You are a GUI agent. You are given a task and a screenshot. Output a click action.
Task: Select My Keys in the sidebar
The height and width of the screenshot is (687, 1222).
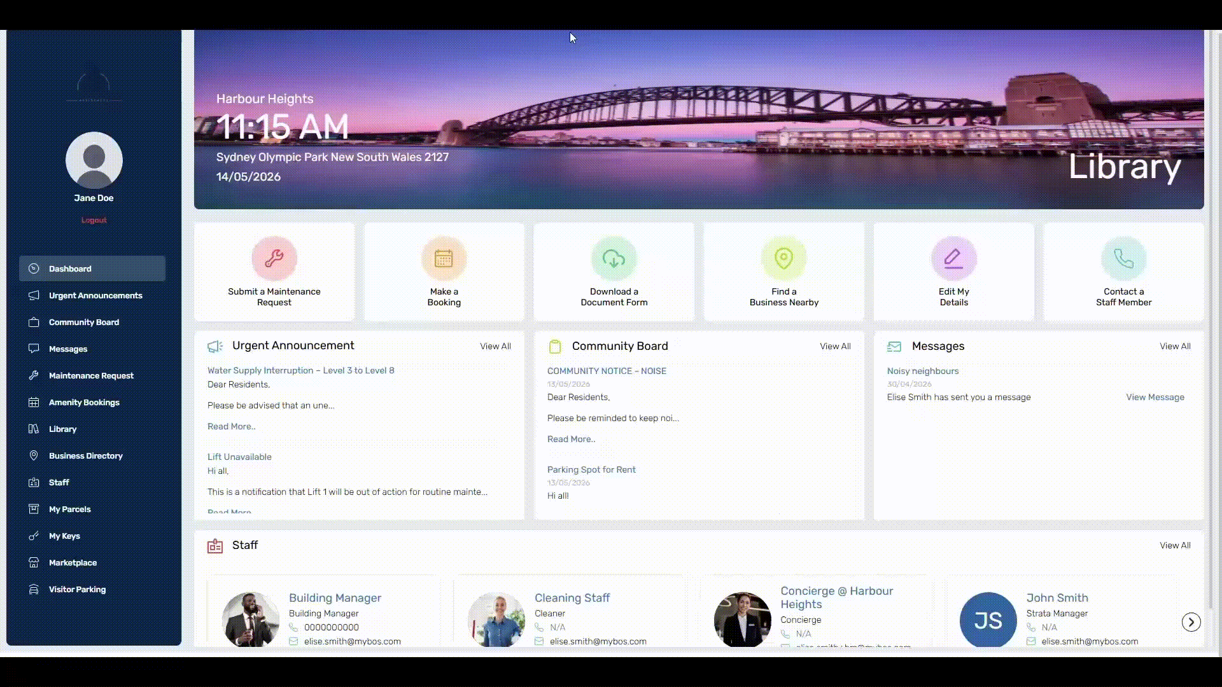[x=92, y=536]
